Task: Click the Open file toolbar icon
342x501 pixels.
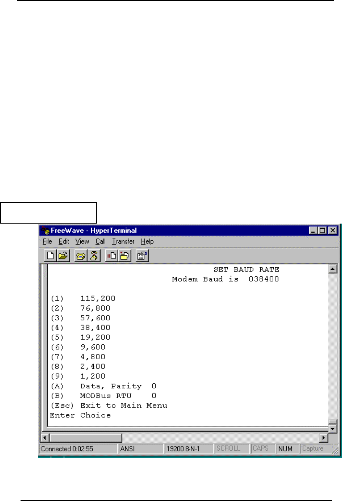Action: click(63, 256)
